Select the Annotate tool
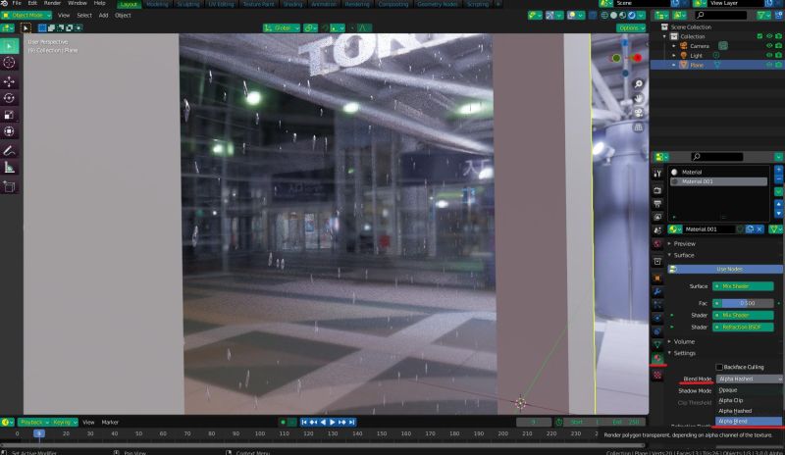Viewport: 785px width, 455px height. [9, 151]
